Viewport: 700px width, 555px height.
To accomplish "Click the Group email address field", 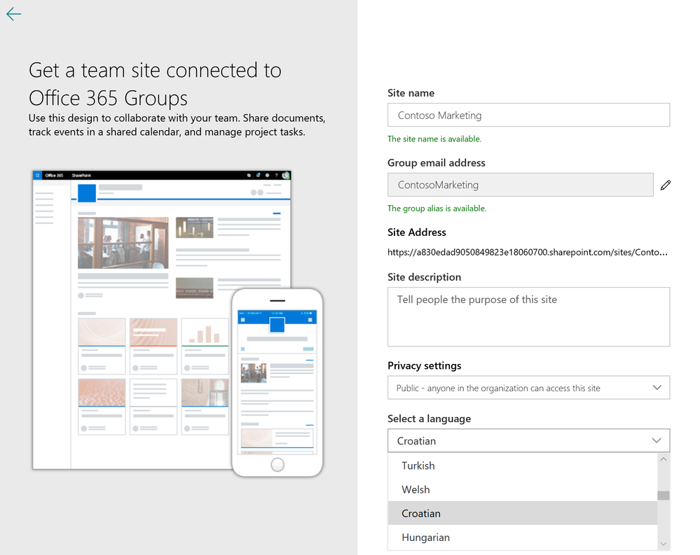I will [x=520, y=185].
